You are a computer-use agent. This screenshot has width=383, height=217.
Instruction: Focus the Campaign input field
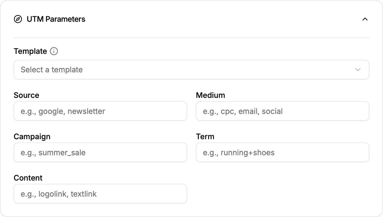point(100,152)
